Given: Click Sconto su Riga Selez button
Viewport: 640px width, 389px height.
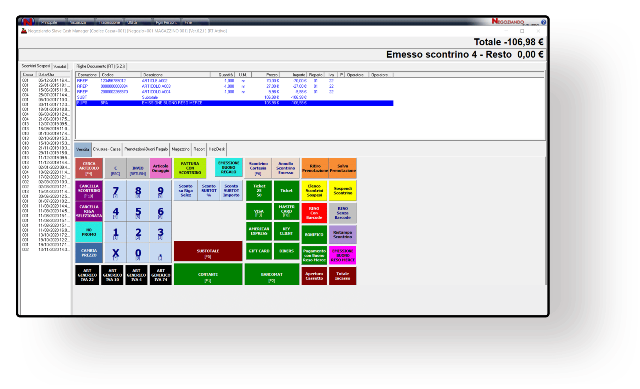Looking at the screenshot, I should [x=185, y=190].
